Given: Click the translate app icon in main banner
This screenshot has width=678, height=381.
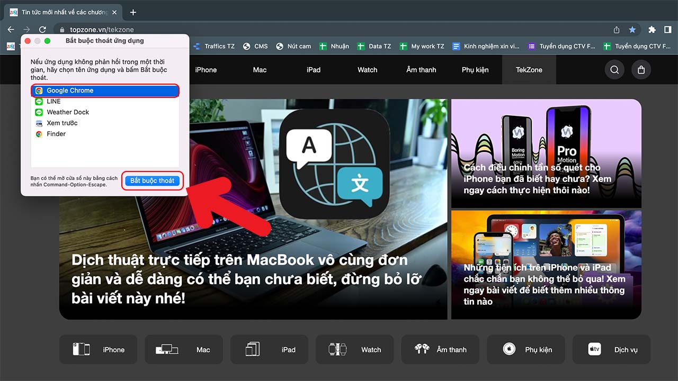Looking at the screenshot, I should [x=335, y=165].
